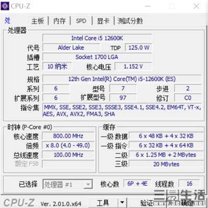
Task: Minimize the CPU-Z window
Action: [147, 6]
